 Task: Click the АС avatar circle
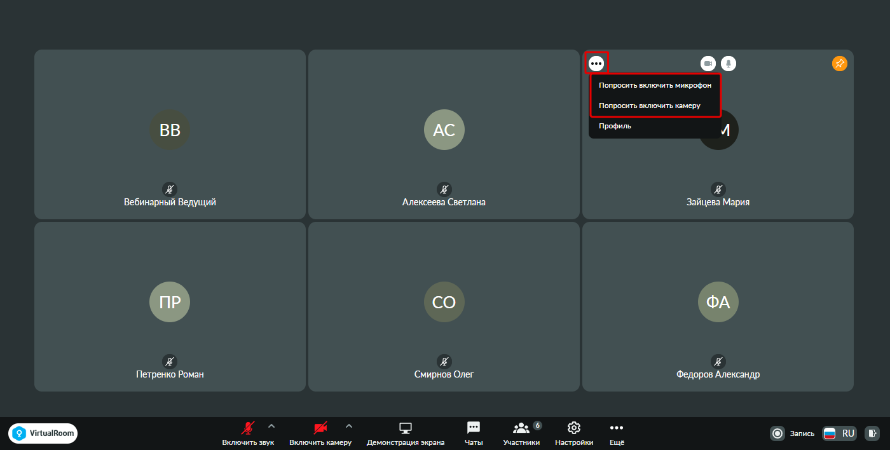[x=444, y=130]
